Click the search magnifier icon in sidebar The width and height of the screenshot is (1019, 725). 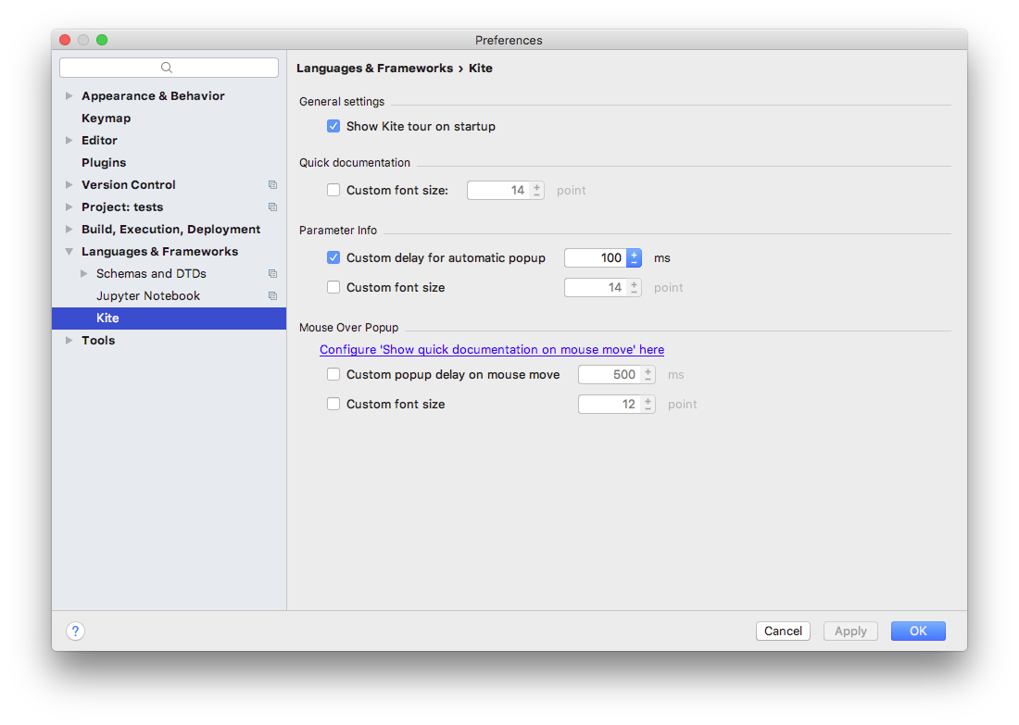pos(167,68)
